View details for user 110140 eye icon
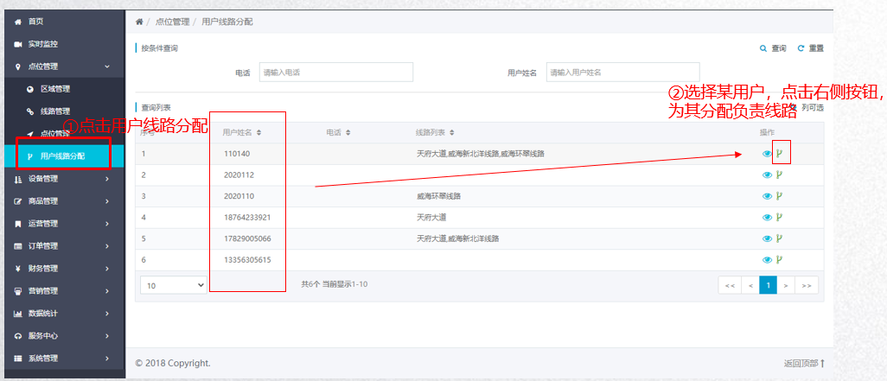887x381 pixels. coord(767,154)
